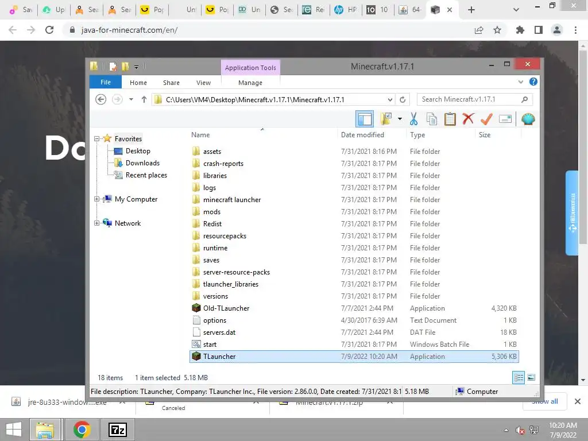Open 7-Zip from the taskbar
The height and width of the screenshot is (441, 588).
[117, 430]
